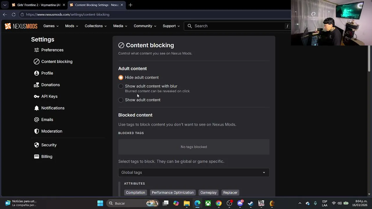
Task: Select the Hide adult content radio button
Action: tap(121, 78)
